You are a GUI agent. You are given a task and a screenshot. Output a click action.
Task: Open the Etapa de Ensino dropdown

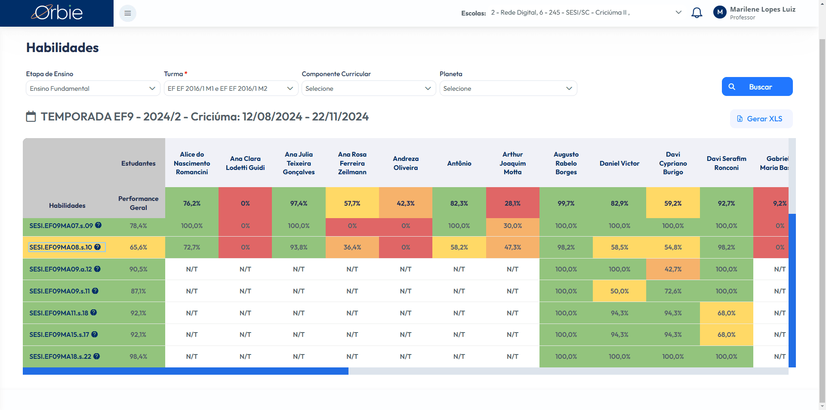pos(93,88)
